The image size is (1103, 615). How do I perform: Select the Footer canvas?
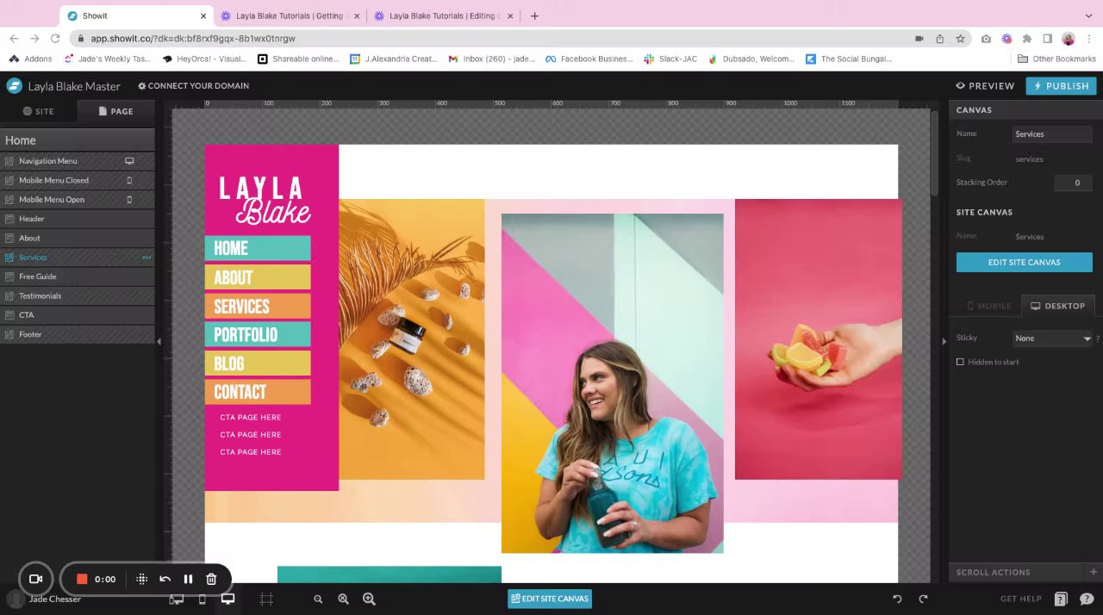(78, 334)
